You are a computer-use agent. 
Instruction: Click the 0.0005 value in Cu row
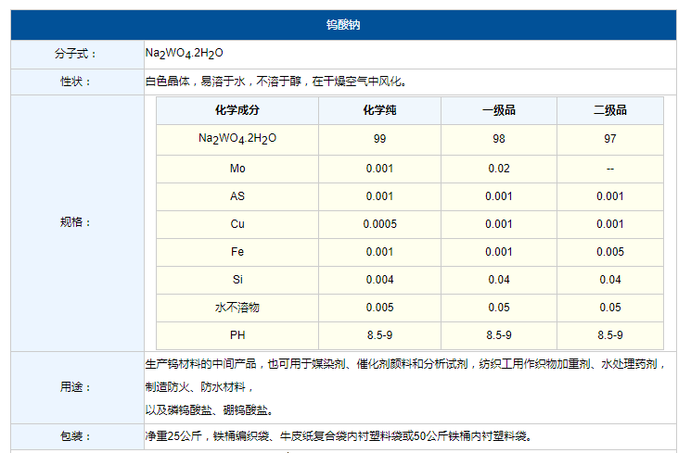[x=379, y=224]
